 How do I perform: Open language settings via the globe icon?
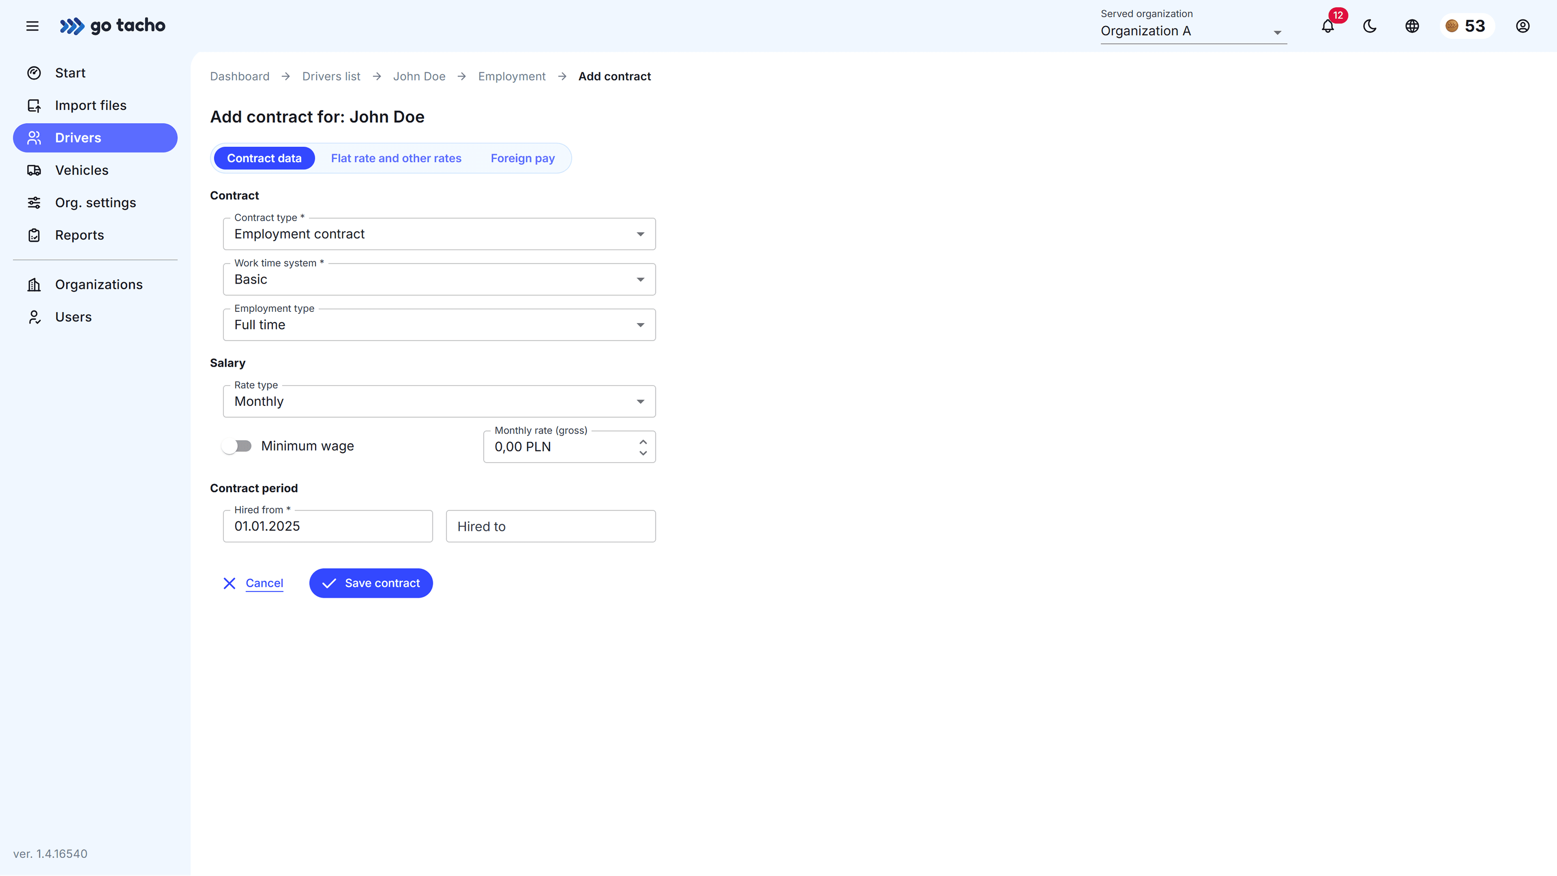point(1411,26)
